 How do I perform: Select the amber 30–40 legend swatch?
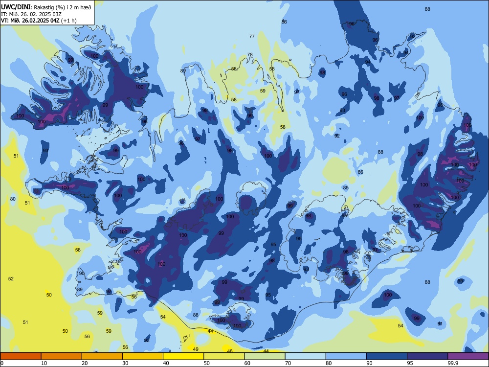click(143, 356)
